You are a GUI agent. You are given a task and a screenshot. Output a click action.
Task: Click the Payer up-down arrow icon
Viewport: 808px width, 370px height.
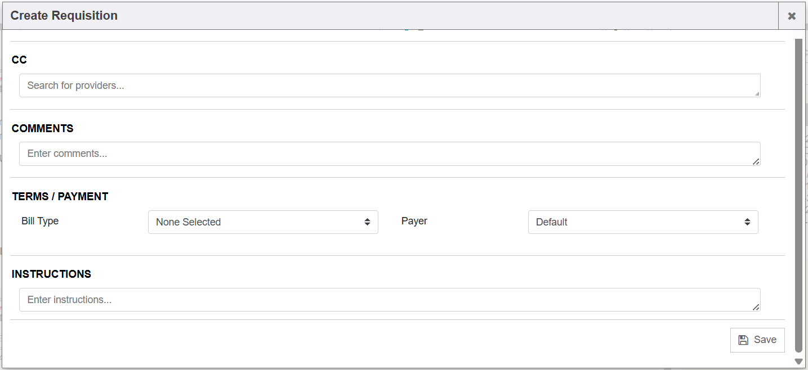(x=747, y=222)
